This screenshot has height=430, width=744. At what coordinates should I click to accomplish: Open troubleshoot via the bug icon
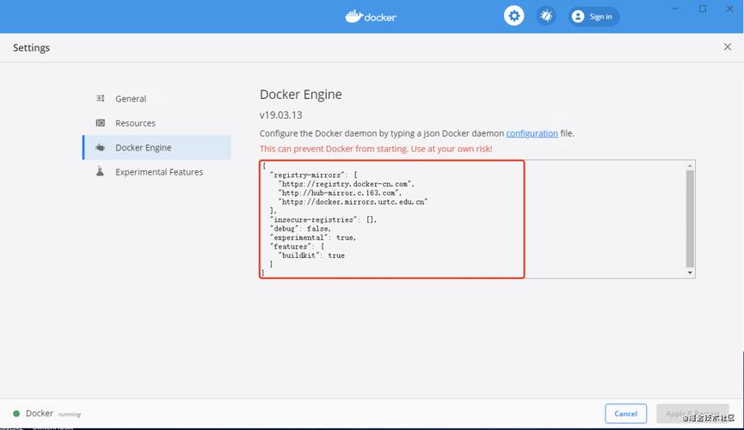point(546,16)
